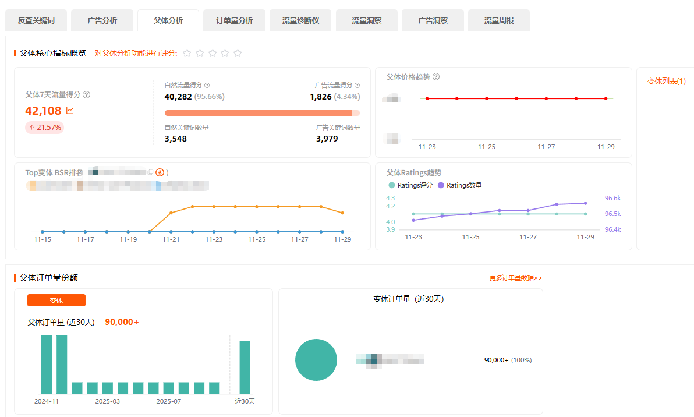
Task: Toggle the blurred BSR chart legend
Action: 116,186
